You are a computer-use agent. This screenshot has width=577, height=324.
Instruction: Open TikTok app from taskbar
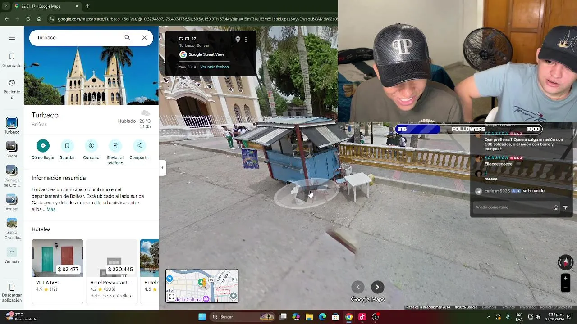coord(362,317)
